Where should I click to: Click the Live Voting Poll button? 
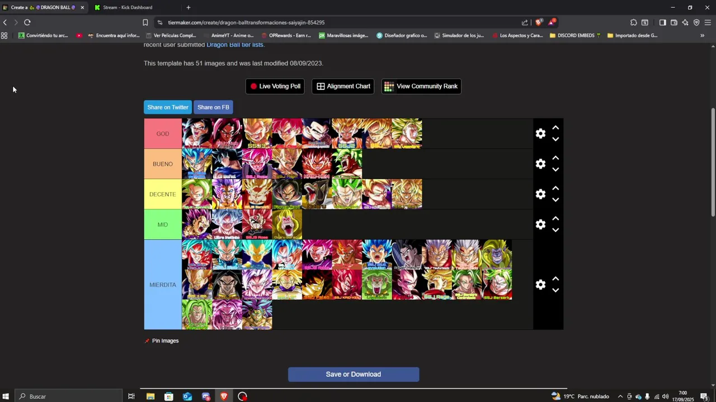pos(275,86)
